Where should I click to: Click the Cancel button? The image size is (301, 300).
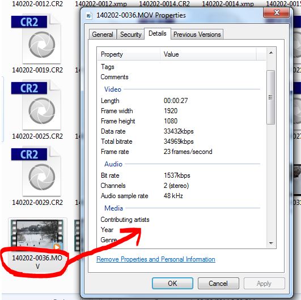[218, 284]
